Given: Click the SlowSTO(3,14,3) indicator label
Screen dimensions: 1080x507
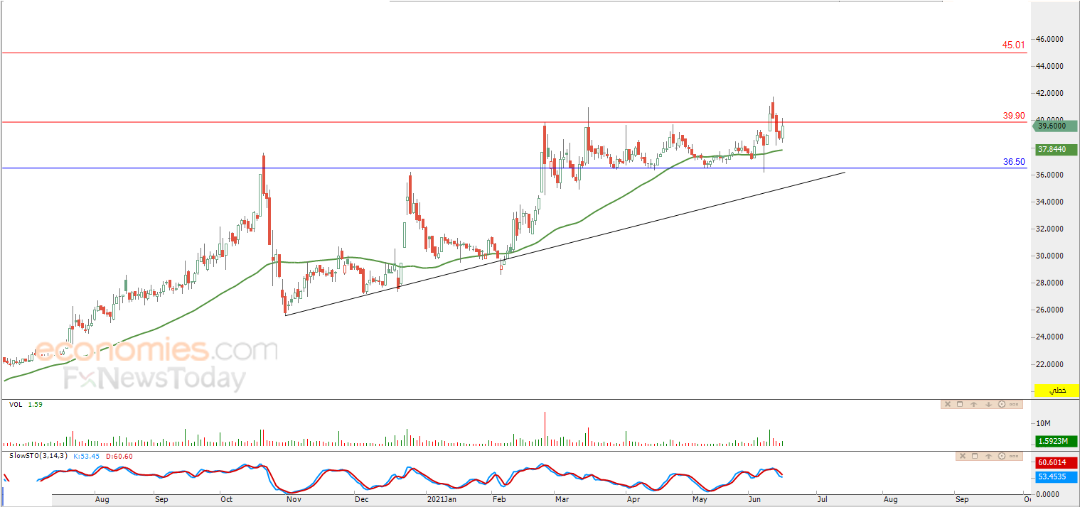Looking at the screenshot, I should click(x=38, y=456).
